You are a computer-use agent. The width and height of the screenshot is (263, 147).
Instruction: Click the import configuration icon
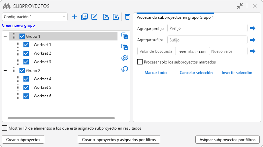click(116, 17)
